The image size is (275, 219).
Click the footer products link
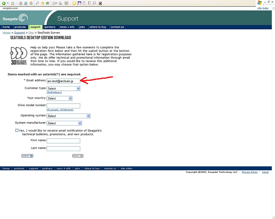[x=19, y=168]
